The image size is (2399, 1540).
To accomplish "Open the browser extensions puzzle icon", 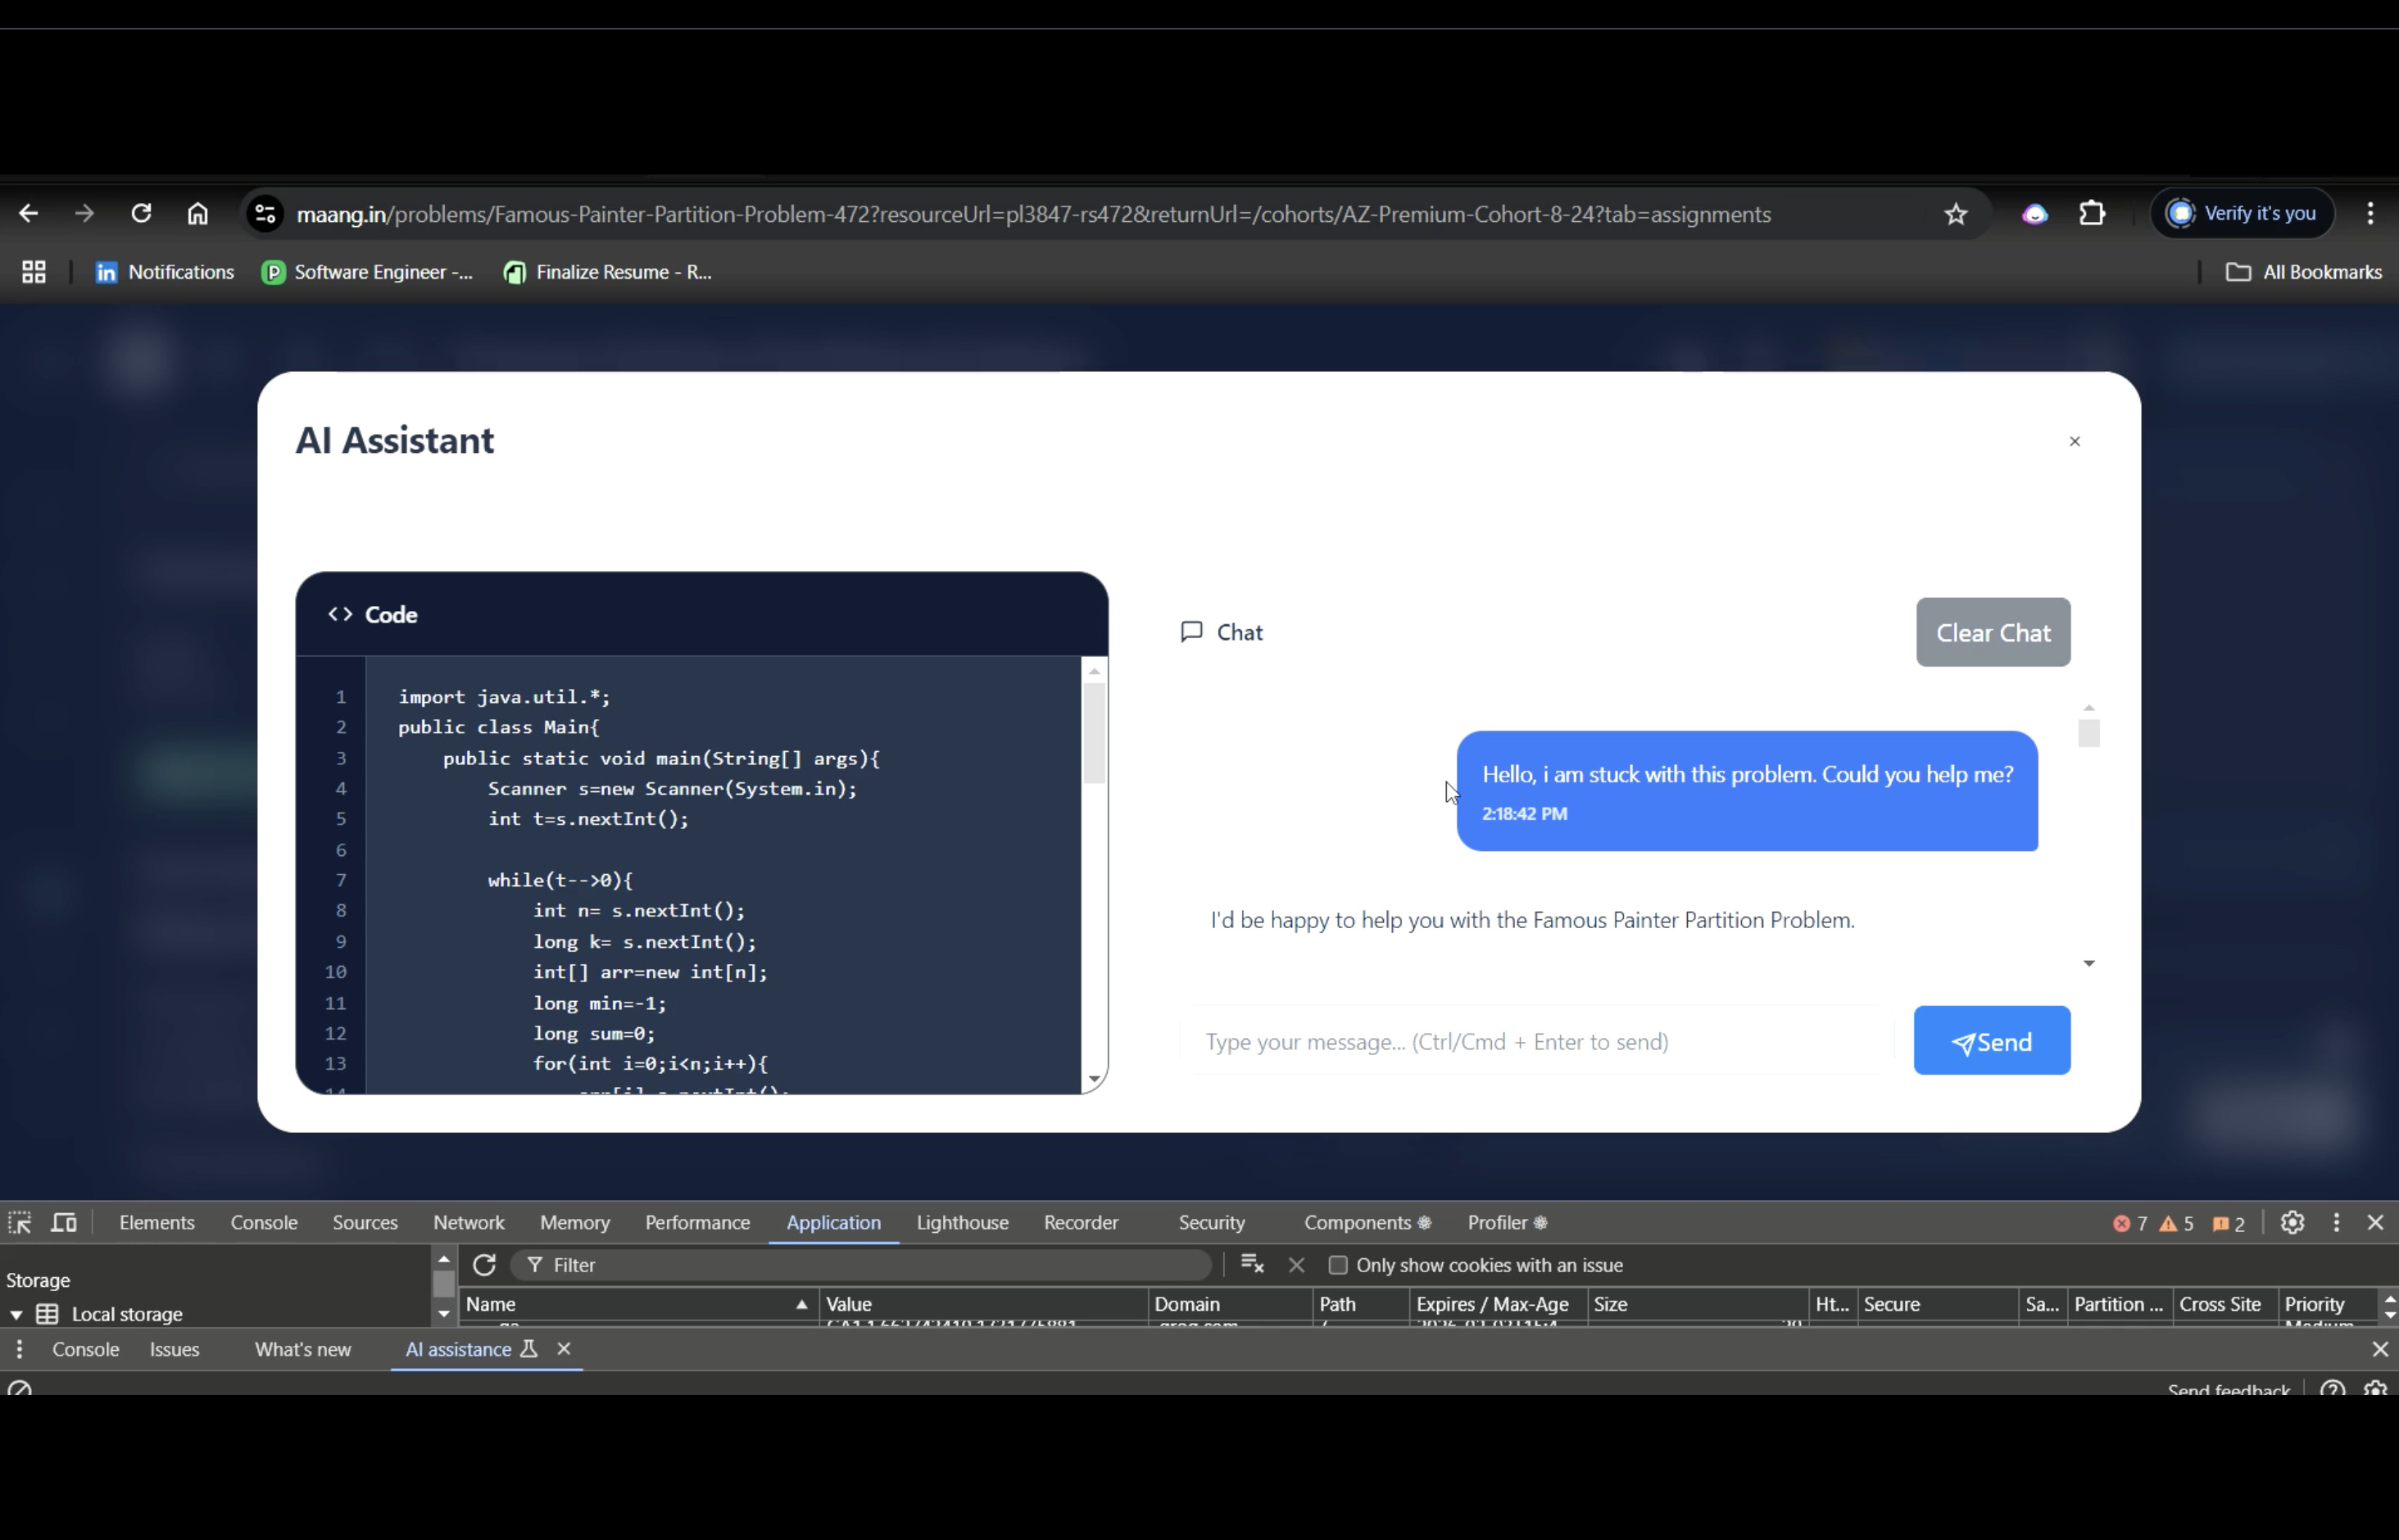I will click(x=2092, y=214).
